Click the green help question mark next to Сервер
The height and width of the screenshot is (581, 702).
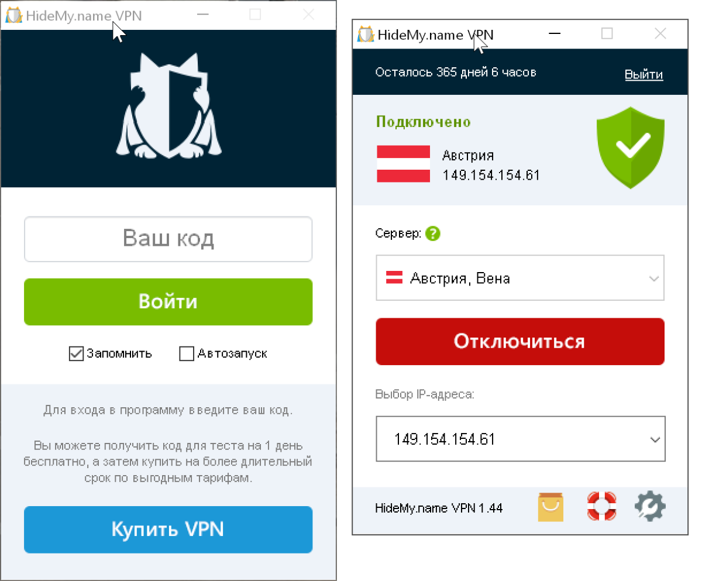pyautogui.click(x=433, y=234)
